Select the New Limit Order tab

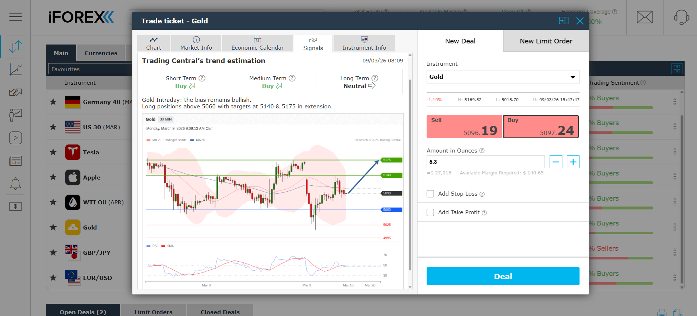(x=546, y=41)
